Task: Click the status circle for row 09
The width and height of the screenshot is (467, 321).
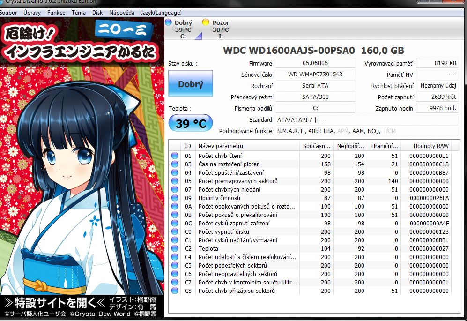Action: point(175,198)
